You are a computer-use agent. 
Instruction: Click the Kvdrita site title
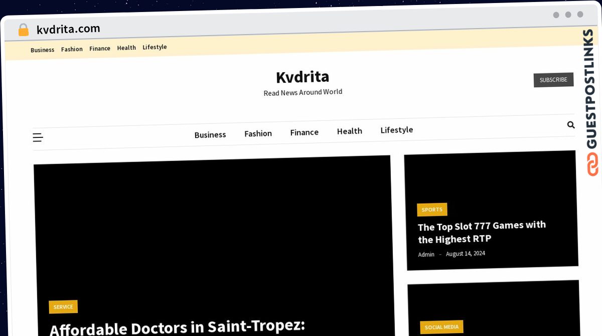point(303,77)
